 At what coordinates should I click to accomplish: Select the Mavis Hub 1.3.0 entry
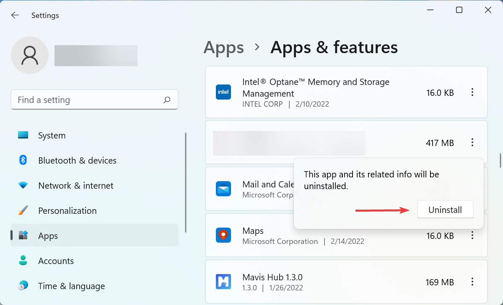click(x=346, y=282)
